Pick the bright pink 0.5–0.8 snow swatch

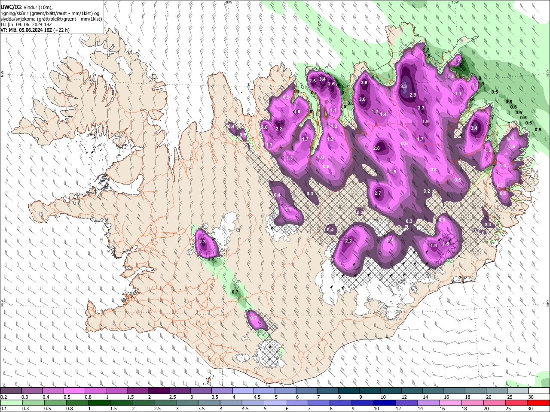pos(74,391)
